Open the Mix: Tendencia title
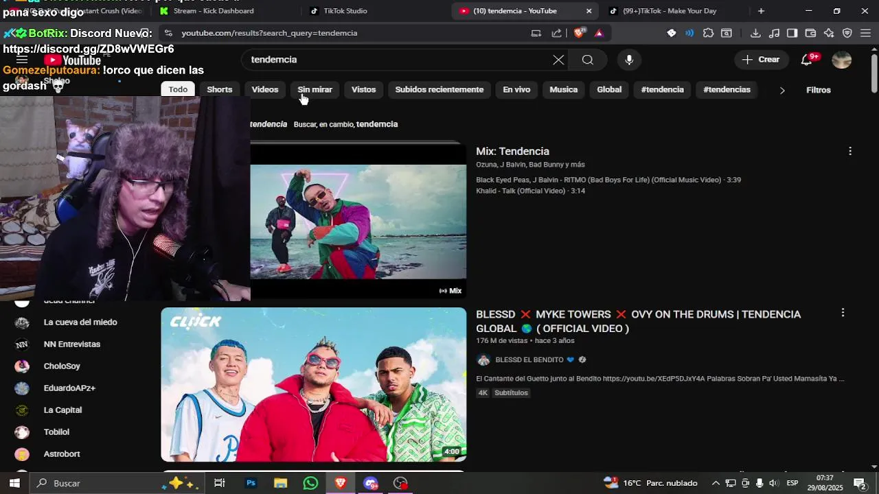This screenshot has width=879, height=494. coord(512,151)
